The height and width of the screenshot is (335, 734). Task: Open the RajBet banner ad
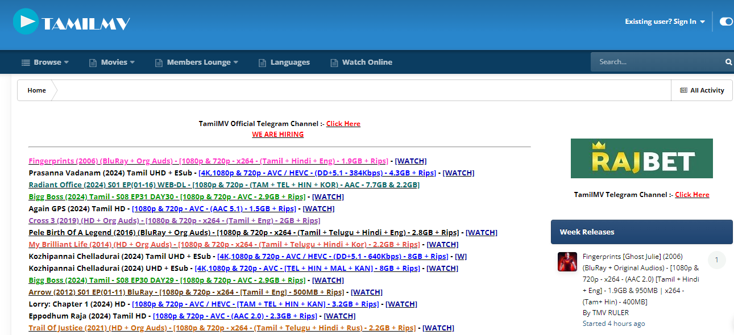642,158
